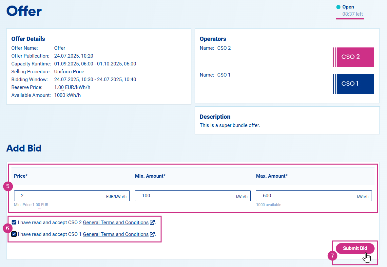387x267 pixels.
Task: Open CSO 1 General Terms and Conditions link
Action: (115, 234)
